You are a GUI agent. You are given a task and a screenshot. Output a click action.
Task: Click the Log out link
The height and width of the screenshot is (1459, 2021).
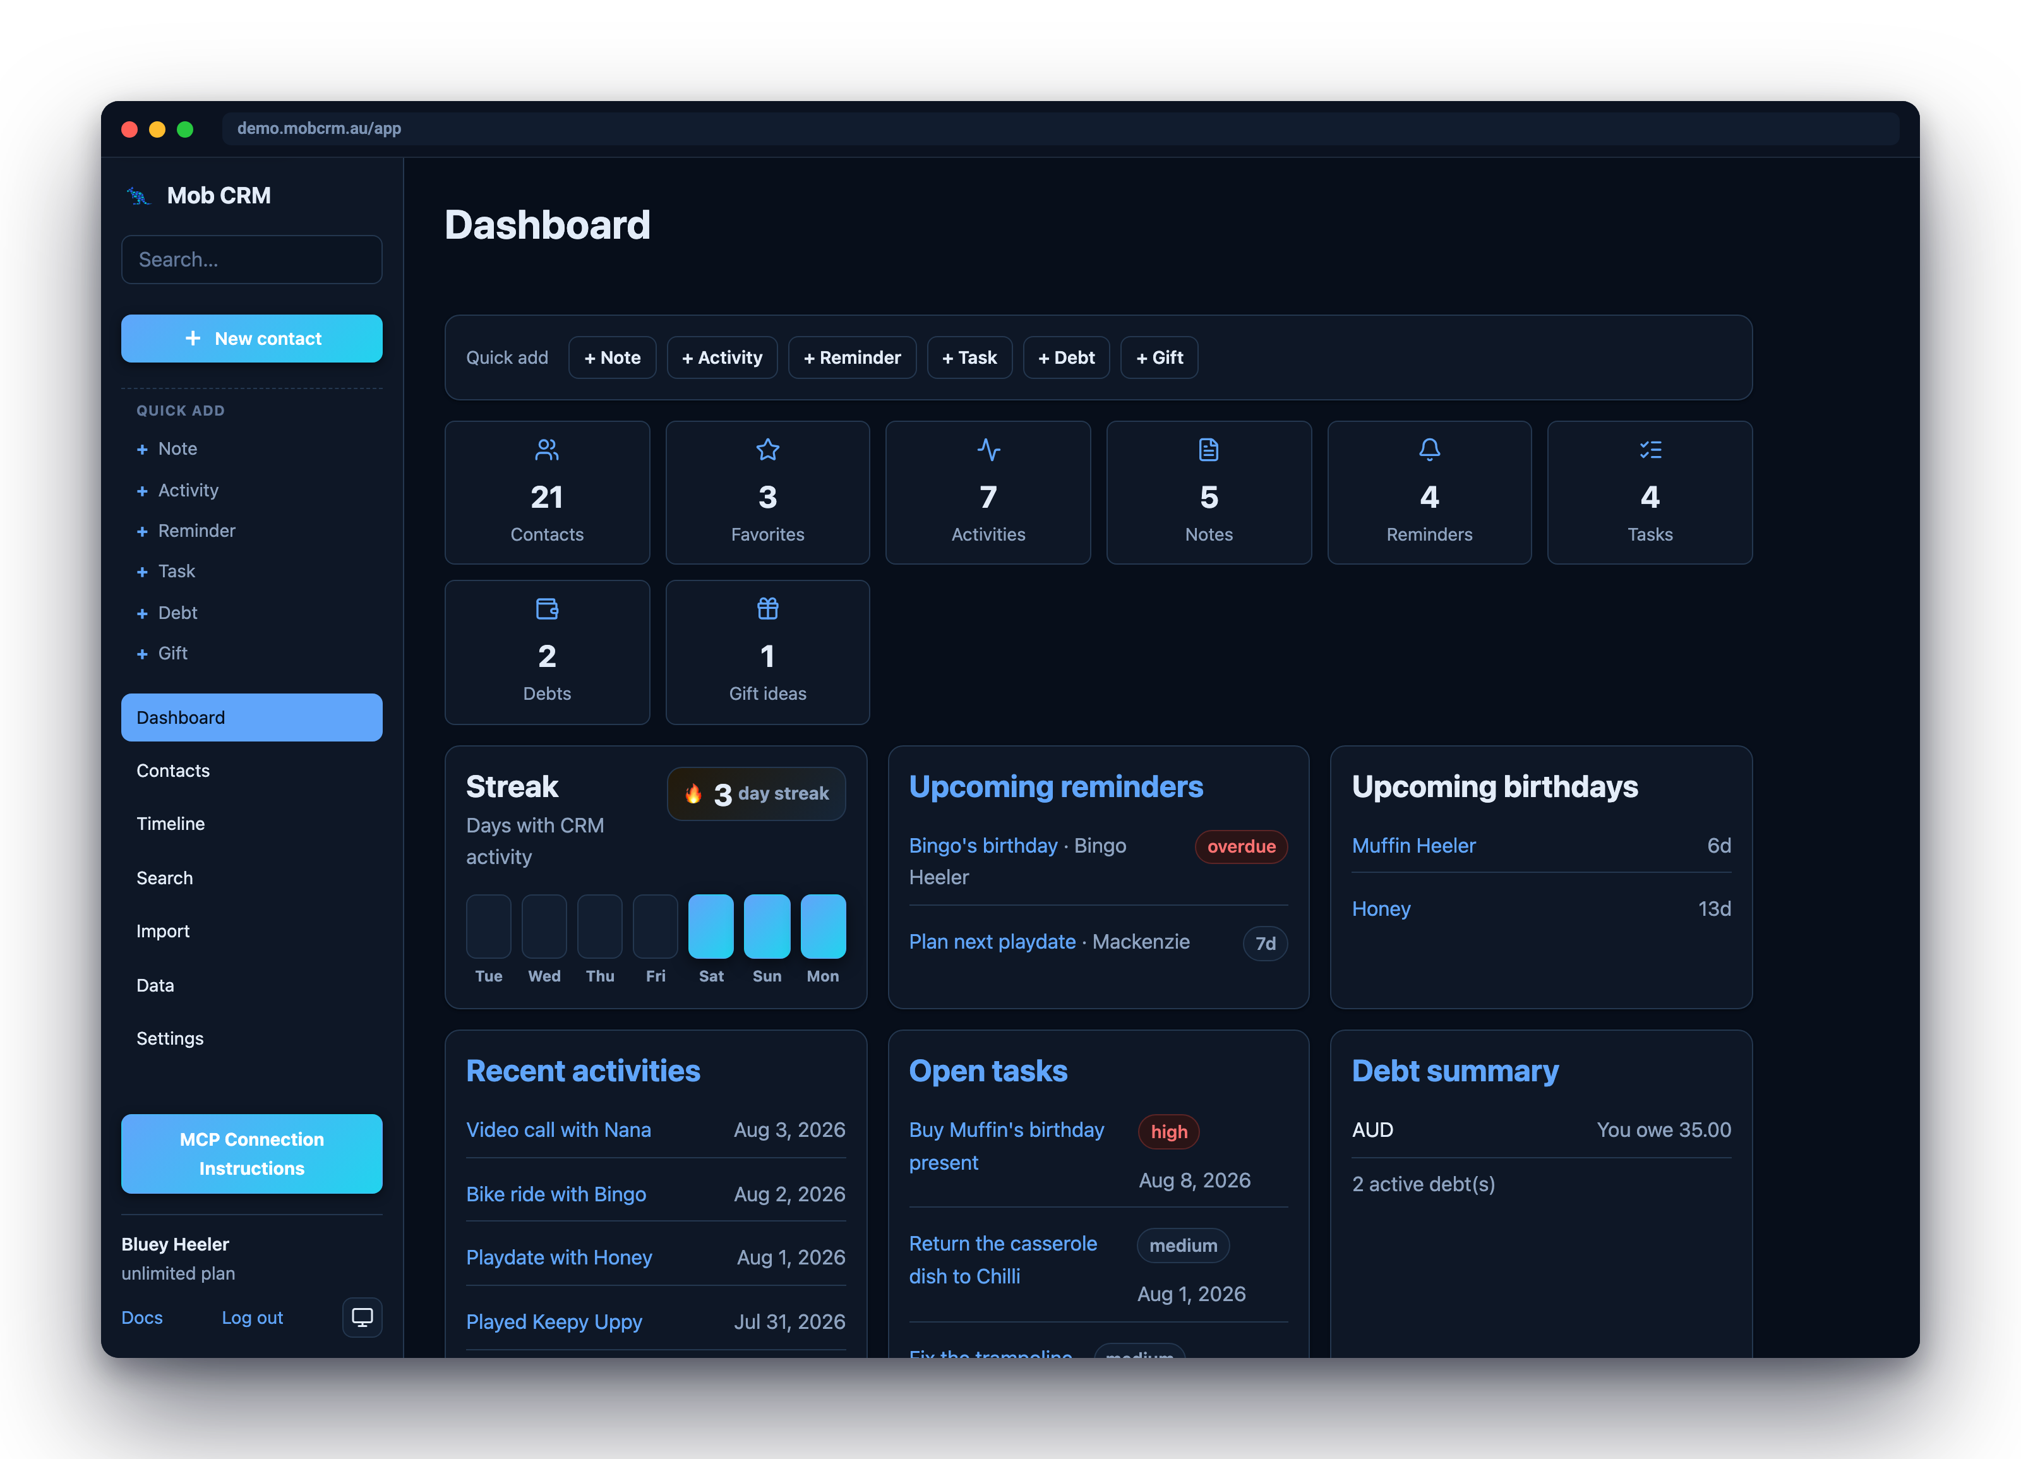252,1318
